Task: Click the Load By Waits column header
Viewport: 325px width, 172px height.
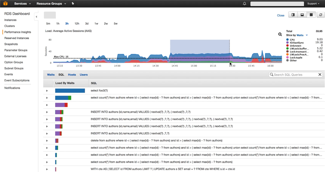Action: click(x=65, y=83)
